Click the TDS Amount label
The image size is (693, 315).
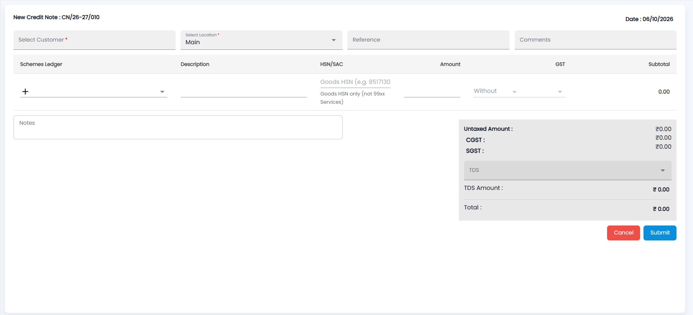pyautogui.click(x=483, y=188)
